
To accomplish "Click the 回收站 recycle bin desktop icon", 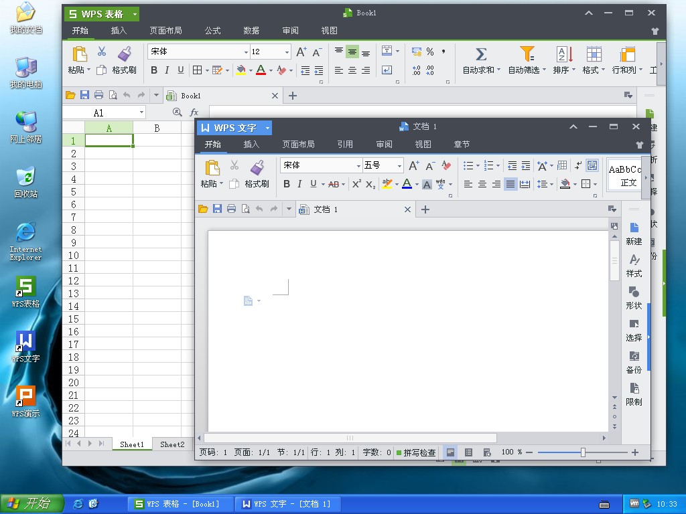I will point(25,182).
